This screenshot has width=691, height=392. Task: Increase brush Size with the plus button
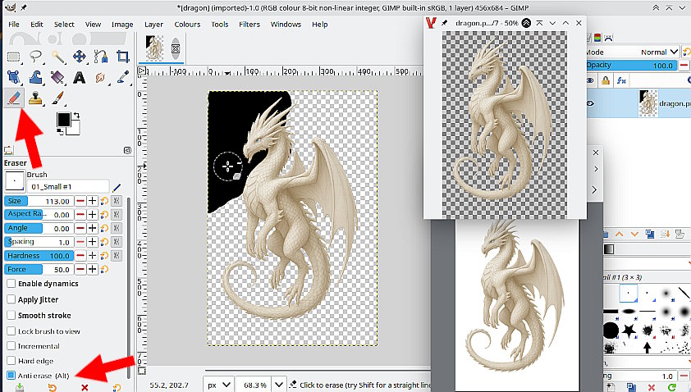(x=93, y=201)
